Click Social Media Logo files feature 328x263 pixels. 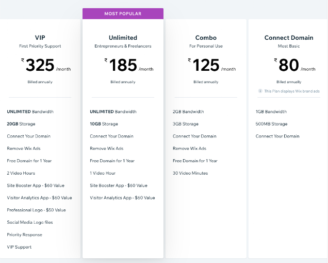[30, 222]
